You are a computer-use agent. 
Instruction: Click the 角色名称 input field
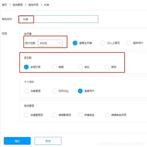[x=59, y=19]
